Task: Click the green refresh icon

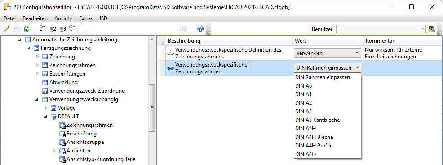Action: 27,29
